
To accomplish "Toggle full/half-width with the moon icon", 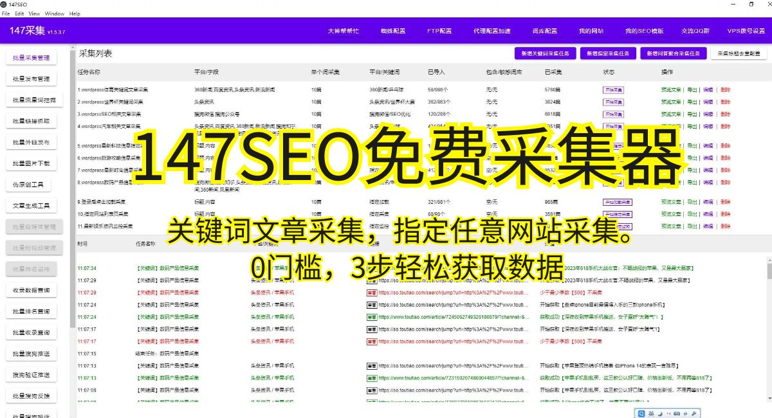I will 659,413.
